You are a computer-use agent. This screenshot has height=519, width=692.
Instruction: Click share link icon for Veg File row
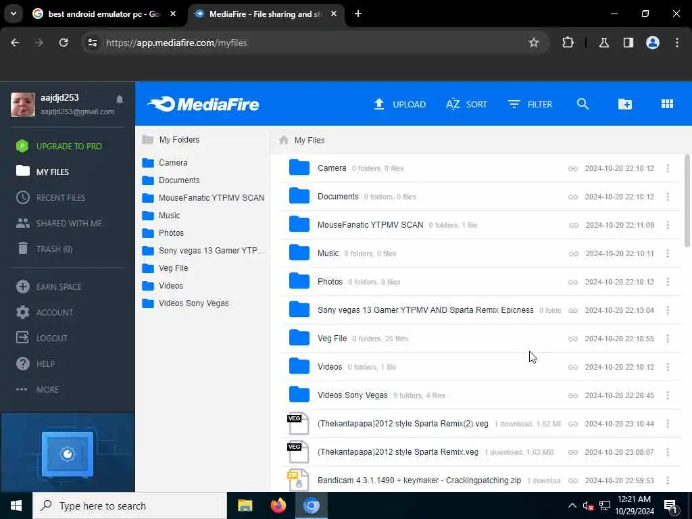tap(573, 339)
